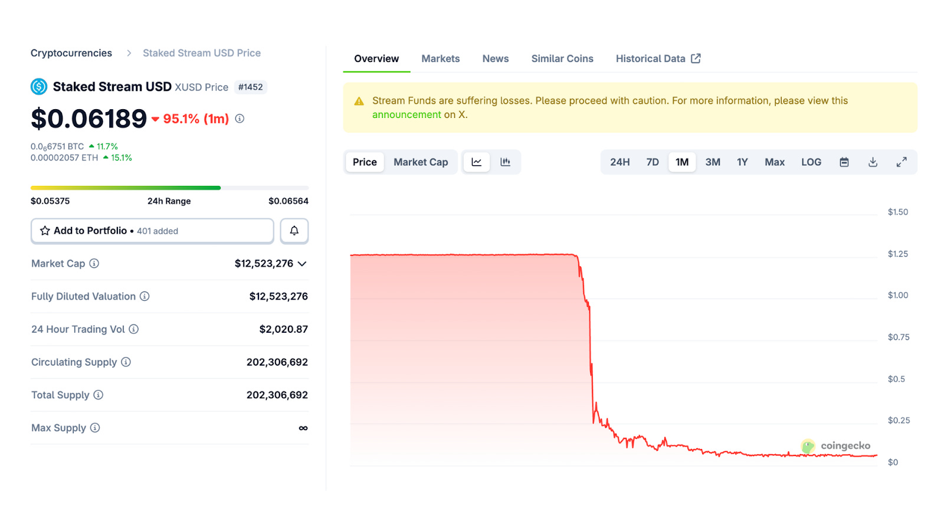Open the Similar Coins tab
The height and width of the screenshot is (531, 944).
point(562,59)
